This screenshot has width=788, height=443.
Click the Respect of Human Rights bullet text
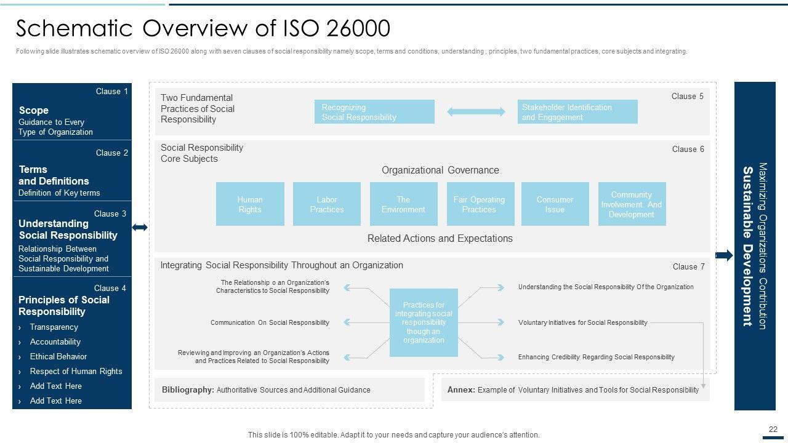(76, 372)
